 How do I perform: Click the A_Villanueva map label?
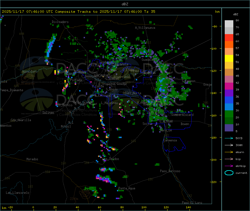coord(145,28)
